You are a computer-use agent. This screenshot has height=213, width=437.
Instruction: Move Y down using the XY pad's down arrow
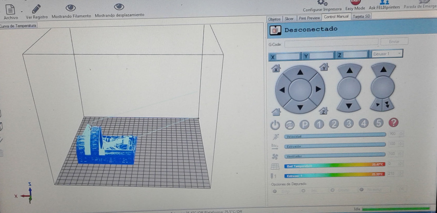coord(300,107)
